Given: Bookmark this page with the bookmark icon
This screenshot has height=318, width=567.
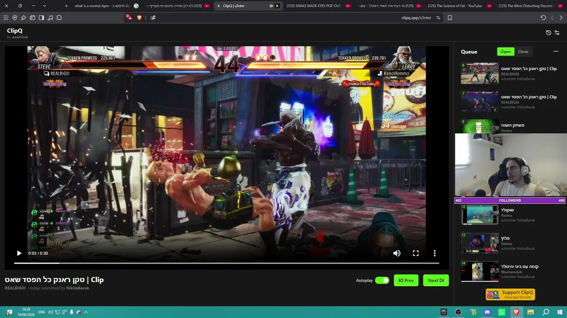Looking at the screenshot, I should 450,18.
